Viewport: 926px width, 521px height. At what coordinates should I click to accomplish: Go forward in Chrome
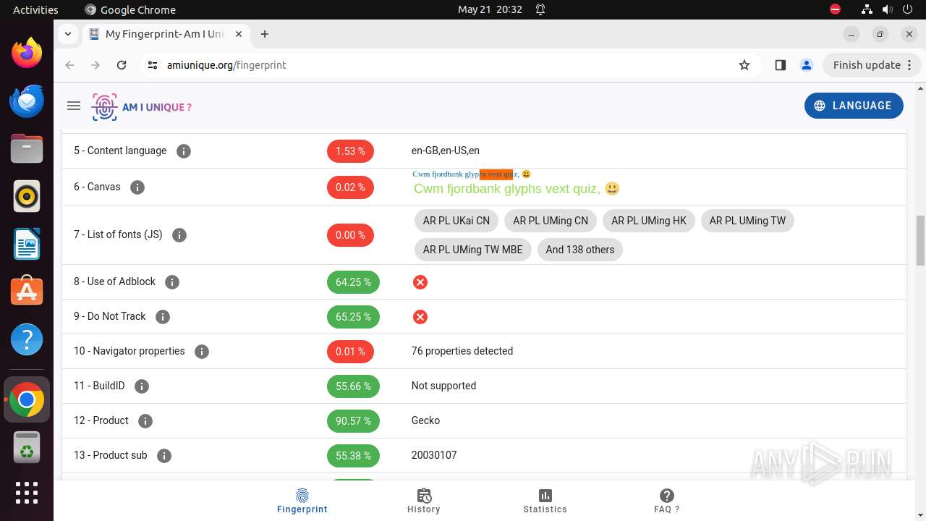point(95,65)
